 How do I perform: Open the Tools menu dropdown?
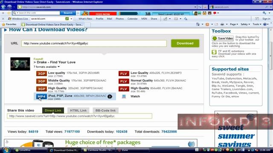click(x=257, y=25)
